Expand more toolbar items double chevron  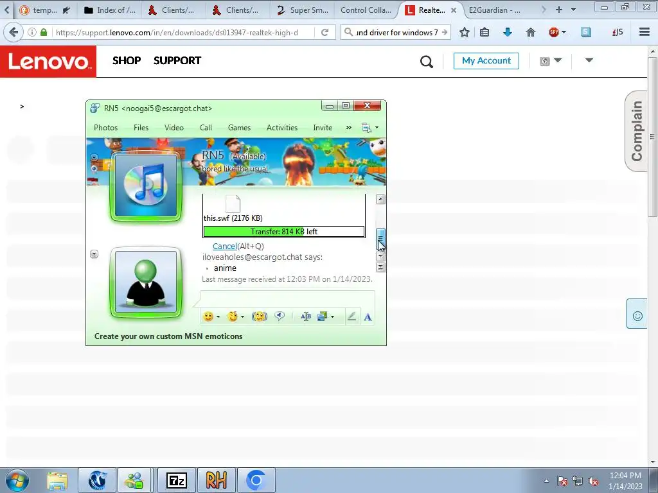348,128
